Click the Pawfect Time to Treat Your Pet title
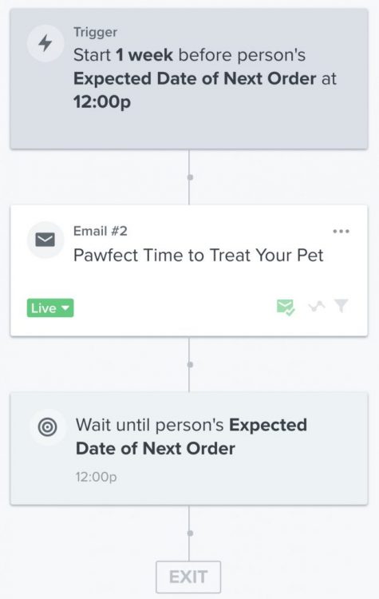The height and width of the screenshot is (599, 379). coord(199,256)
